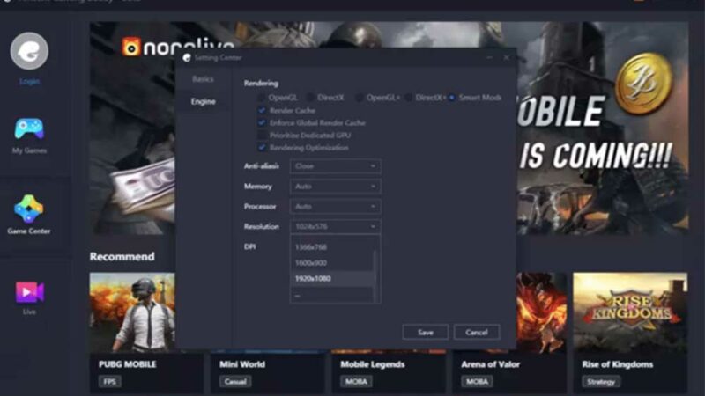
Task: Click the Strategy tag under Rise of Kingdoms
Action: 601,382
